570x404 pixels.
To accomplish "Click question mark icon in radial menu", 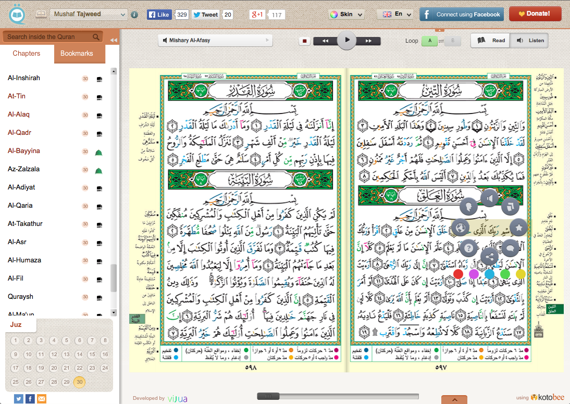I will [x=468, y=248].
